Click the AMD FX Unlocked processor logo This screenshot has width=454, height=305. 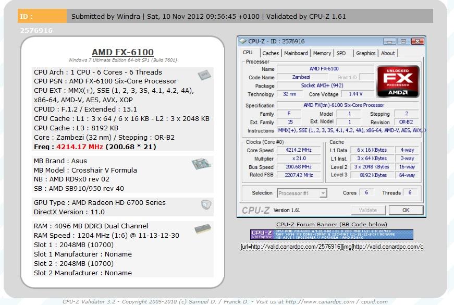coord(398,81)
